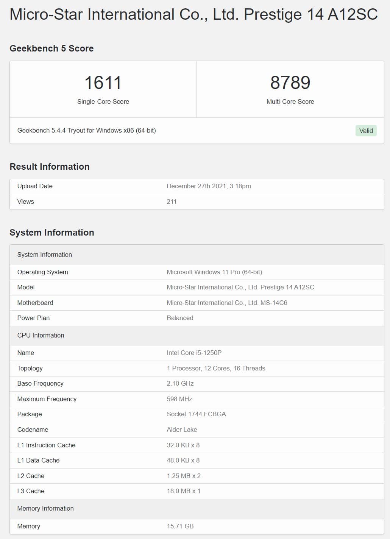Click the memory value 15.71 GB
The width and height of the screenshot is (390, 539).
pyautogui.click(x=180, y=526)
